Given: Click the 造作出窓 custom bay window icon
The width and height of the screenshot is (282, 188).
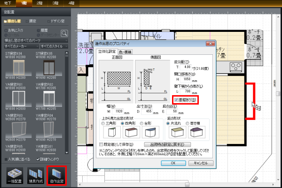Looking at the screenshot, I should pyautogui.click(x=55, y=173).
